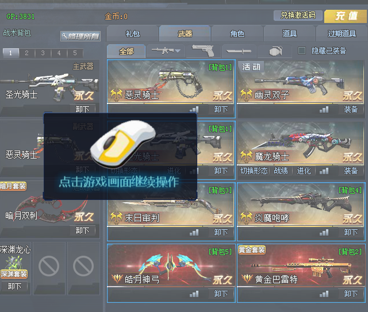
Task: Click the 黄金套装 badge on the Barrett card
Action: tap(252, 250)
